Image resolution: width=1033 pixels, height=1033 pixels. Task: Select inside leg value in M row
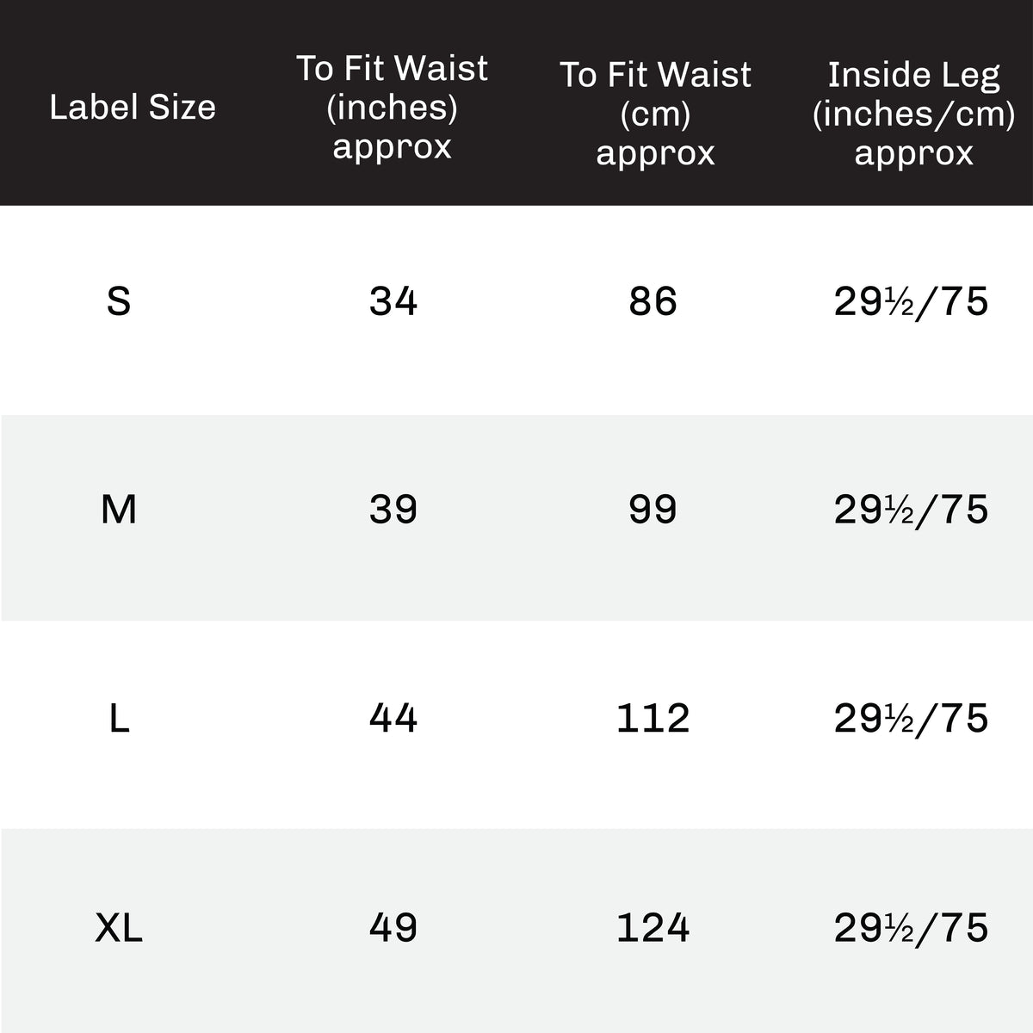pyautogui.click(x=911, y=510)
